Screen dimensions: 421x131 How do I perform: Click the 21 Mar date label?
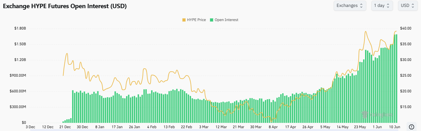point(238,127)
